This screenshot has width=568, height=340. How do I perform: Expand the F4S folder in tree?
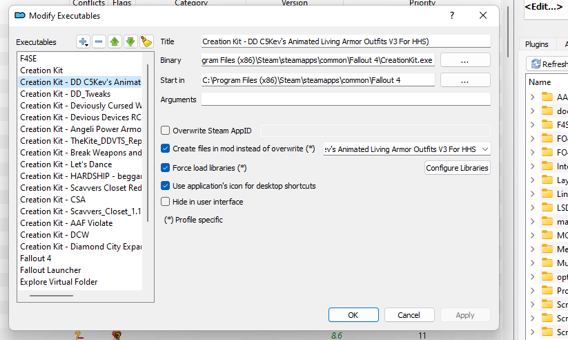tap(533, 125)
